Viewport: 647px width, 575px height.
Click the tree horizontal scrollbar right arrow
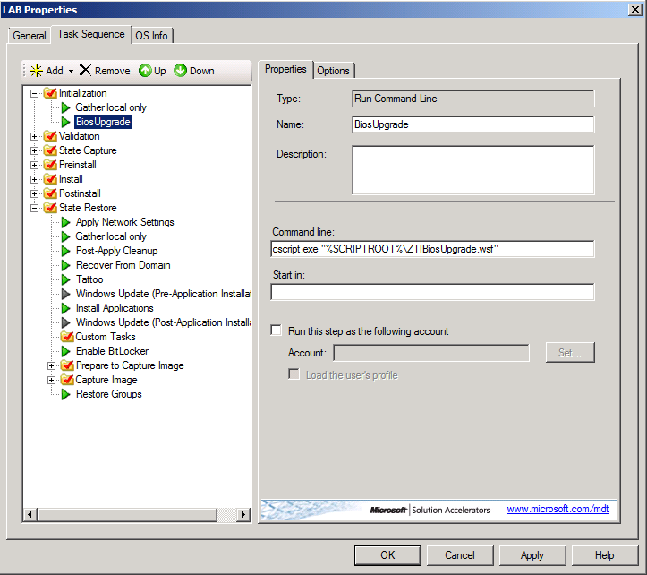244,514
